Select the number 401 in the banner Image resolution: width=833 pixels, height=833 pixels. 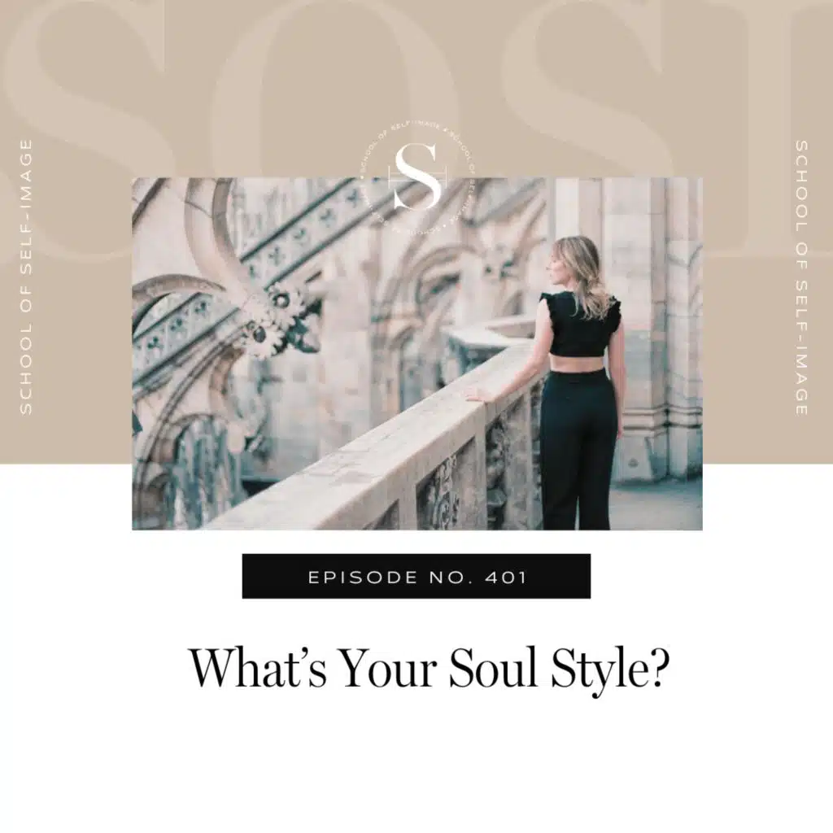coord(506,578)
